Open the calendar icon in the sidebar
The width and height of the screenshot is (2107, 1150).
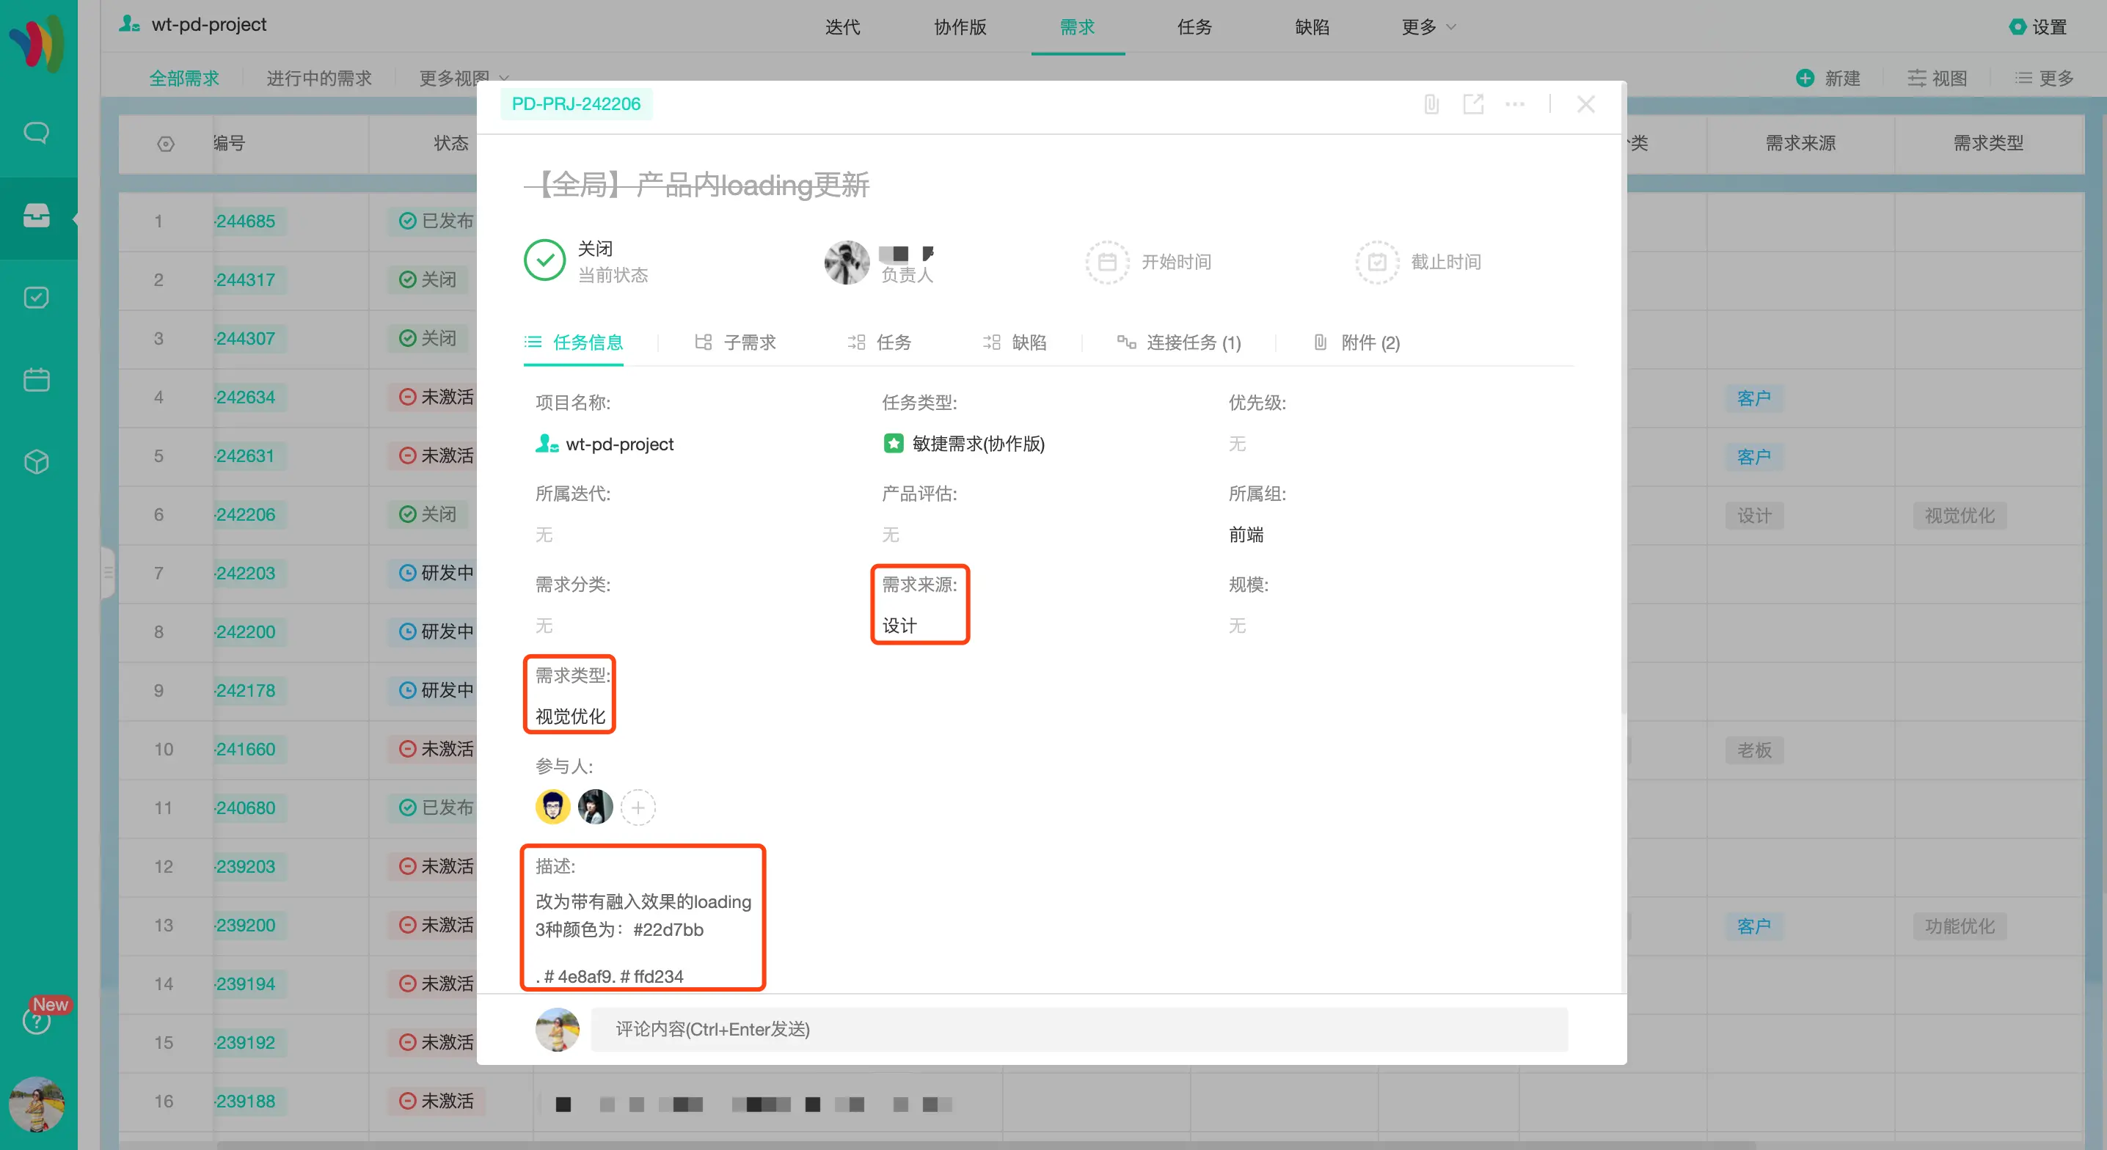coord(37,378)
